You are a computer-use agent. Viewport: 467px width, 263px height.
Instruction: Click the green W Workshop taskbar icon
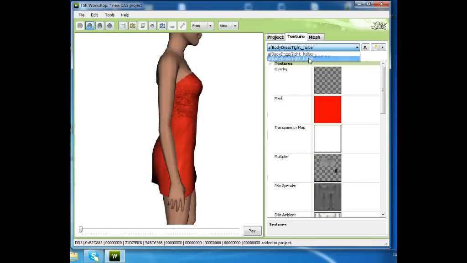114,256
